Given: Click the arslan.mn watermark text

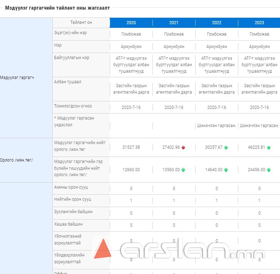Looking at the screenshot, I should click(192, 251).
